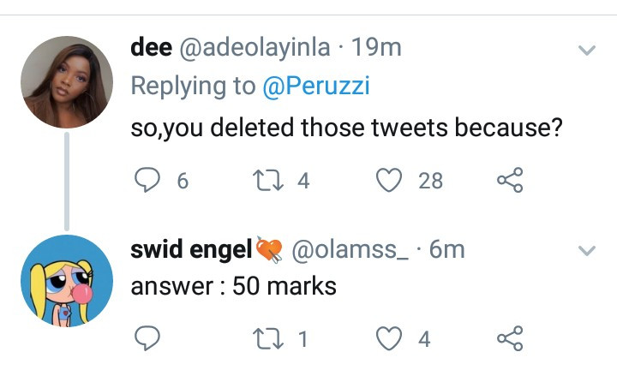The image size is (617, 370).
Task: View dee's profile photo
Action: click(x=66, y=82)
